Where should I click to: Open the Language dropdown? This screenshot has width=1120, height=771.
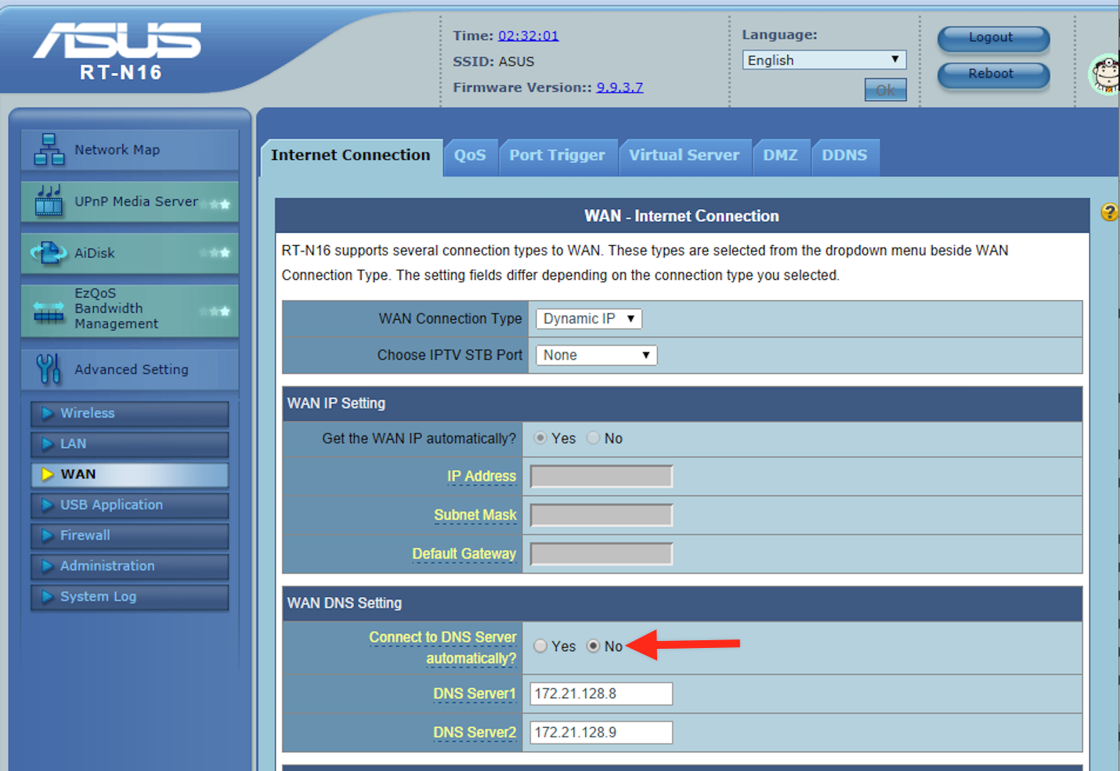pos(824,60)
